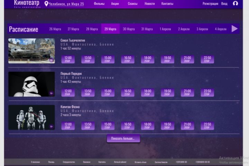
Task: Click the location pin icon
Action: point(46,4)
